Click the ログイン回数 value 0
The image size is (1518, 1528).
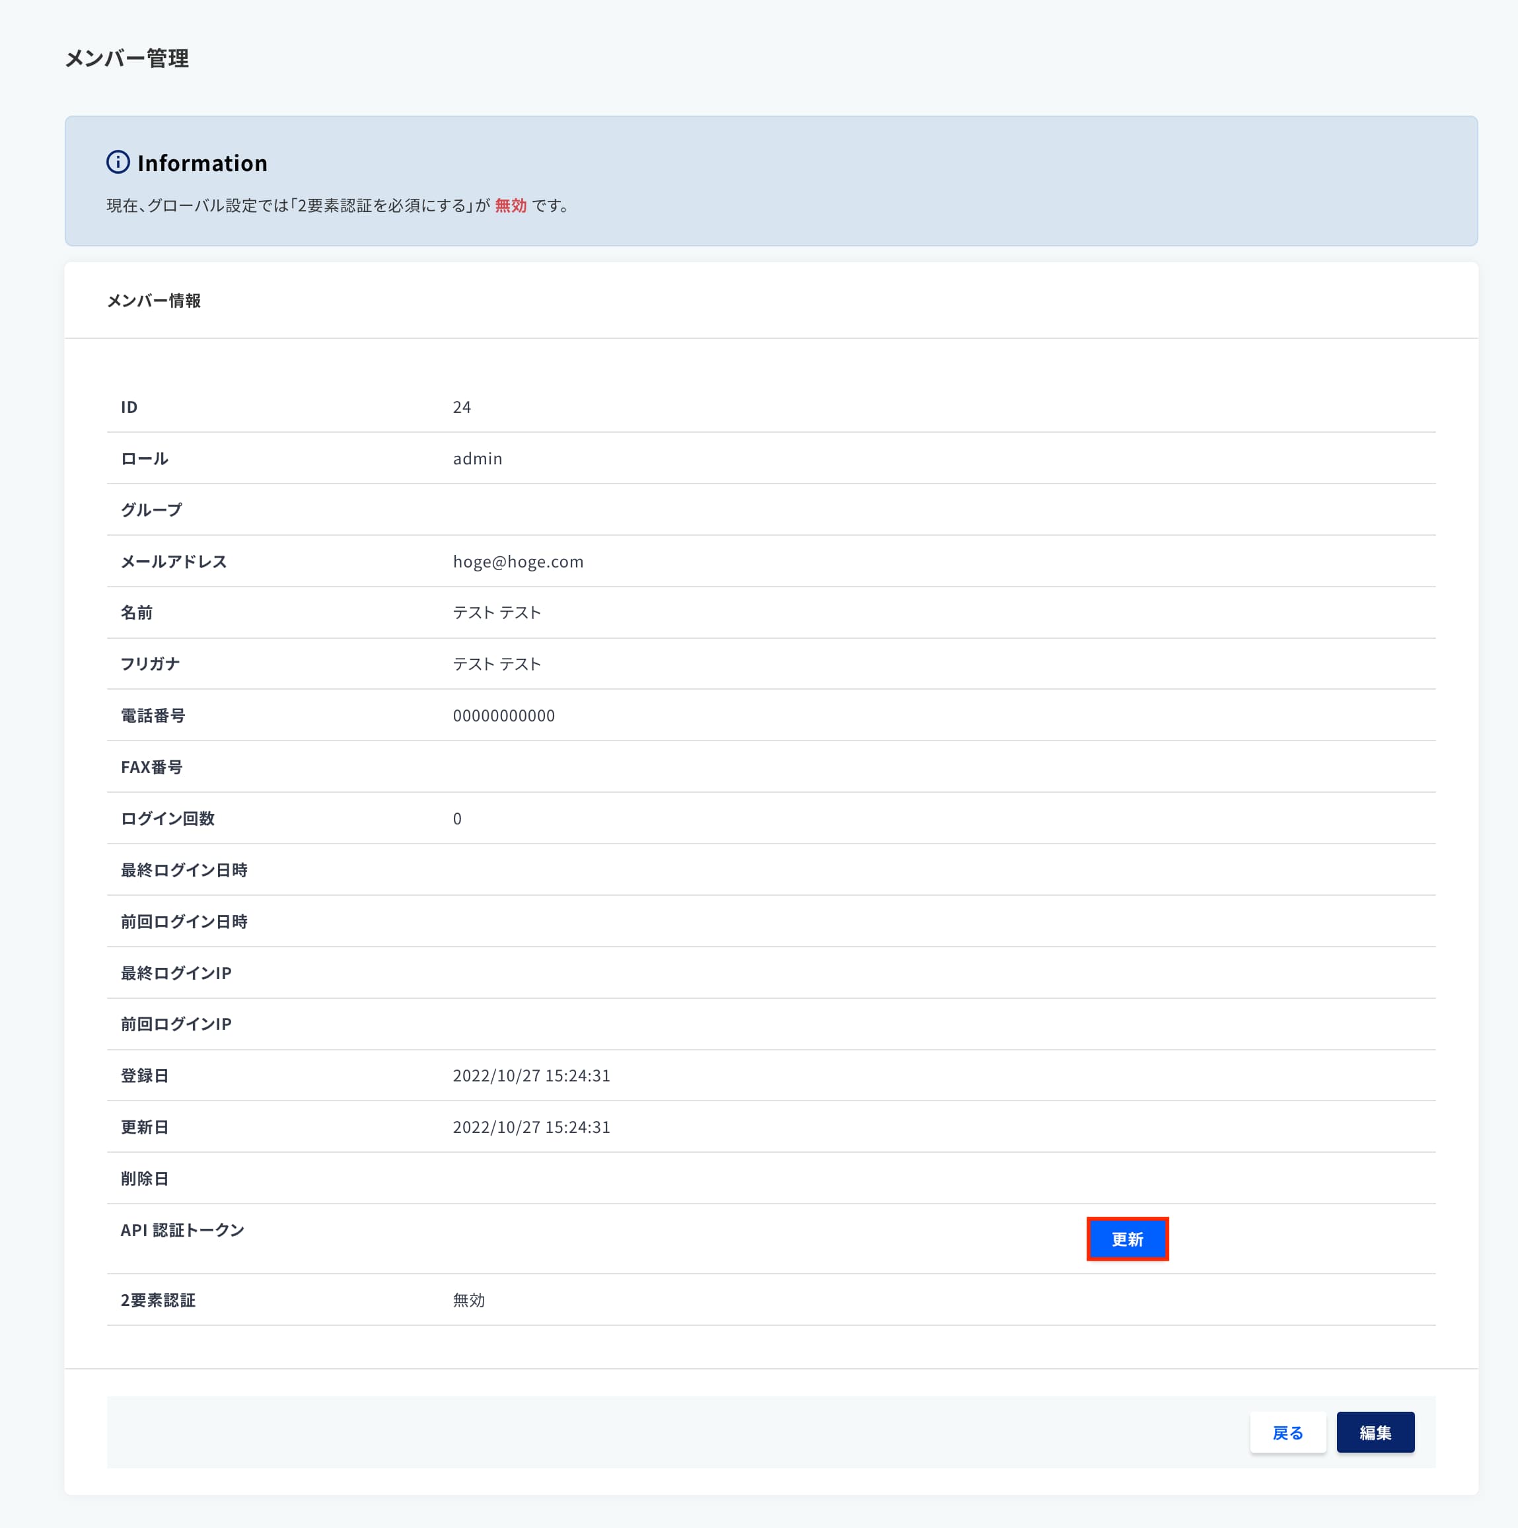point(456,819)
